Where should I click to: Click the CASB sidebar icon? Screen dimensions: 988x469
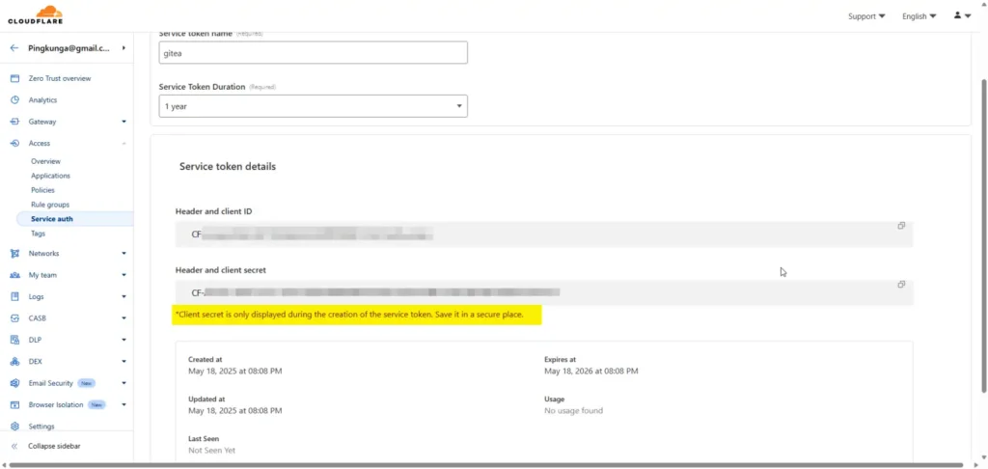pyautogui.click(x=15, y=318)
